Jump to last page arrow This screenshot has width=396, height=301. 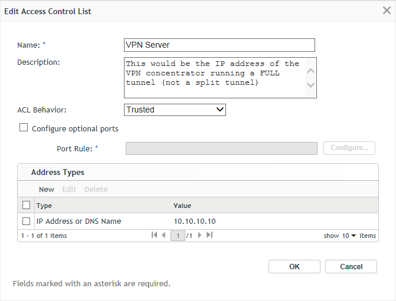click(x=209, y=235)
